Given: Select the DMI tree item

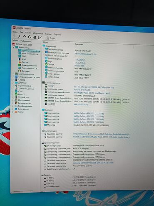Looking at the screenshot, I should tap(22, 56).
